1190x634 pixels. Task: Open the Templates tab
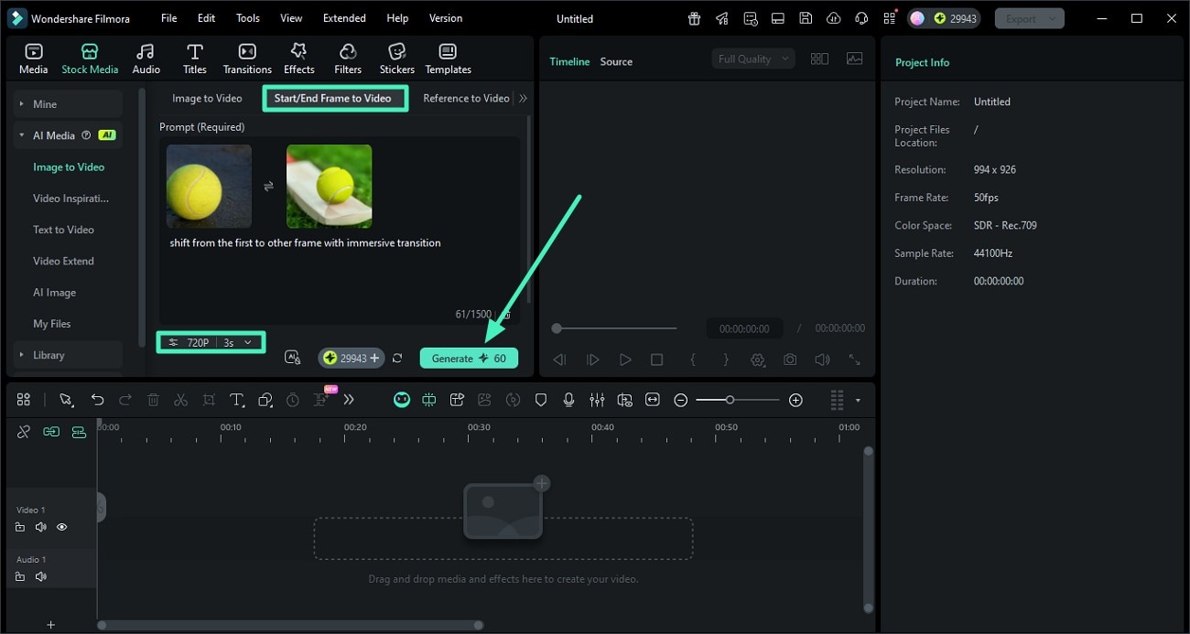tap(448, 59)
